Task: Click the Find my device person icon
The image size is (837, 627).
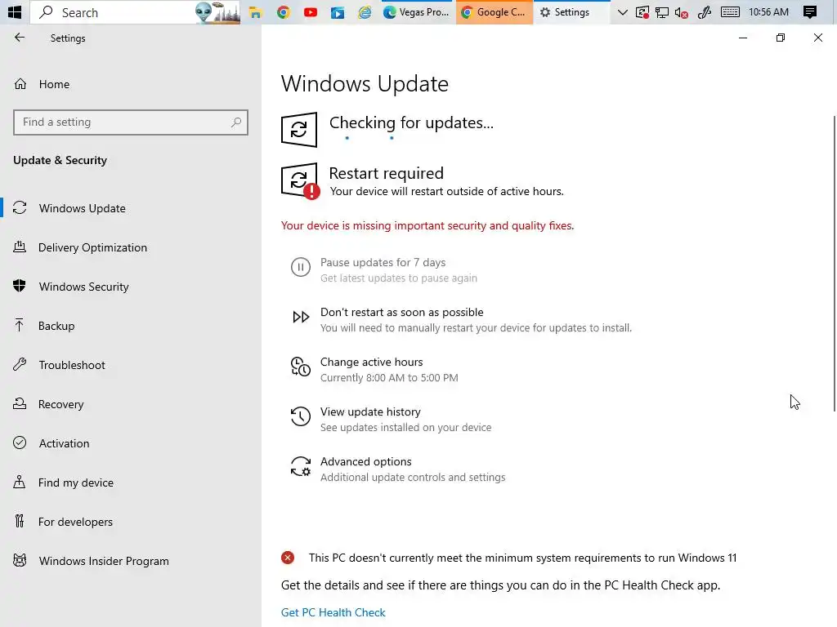Action: tap(20, 482)
